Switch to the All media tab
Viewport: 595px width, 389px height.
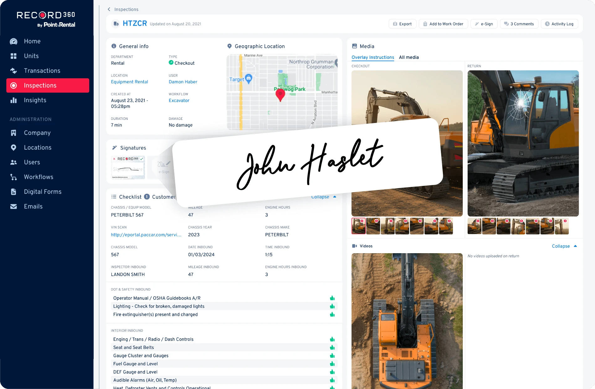click(409, 57)
